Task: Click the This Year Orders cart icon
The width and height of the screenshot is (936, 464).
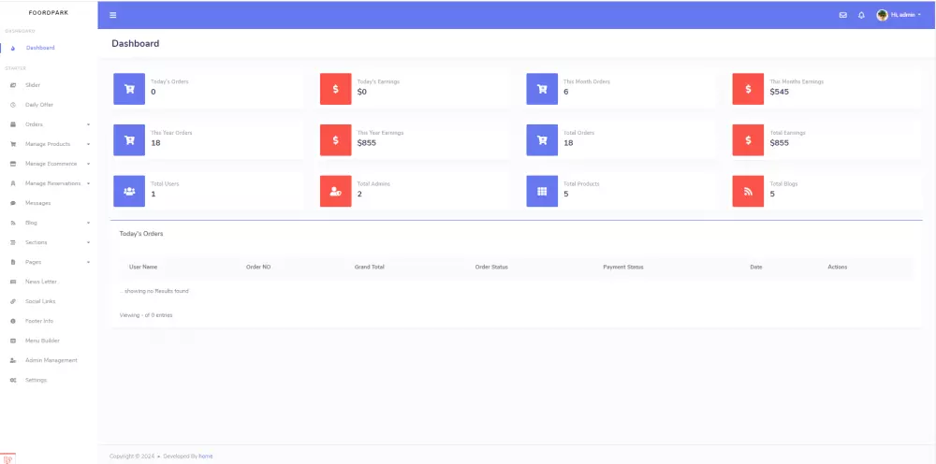Action: [129, 140]
